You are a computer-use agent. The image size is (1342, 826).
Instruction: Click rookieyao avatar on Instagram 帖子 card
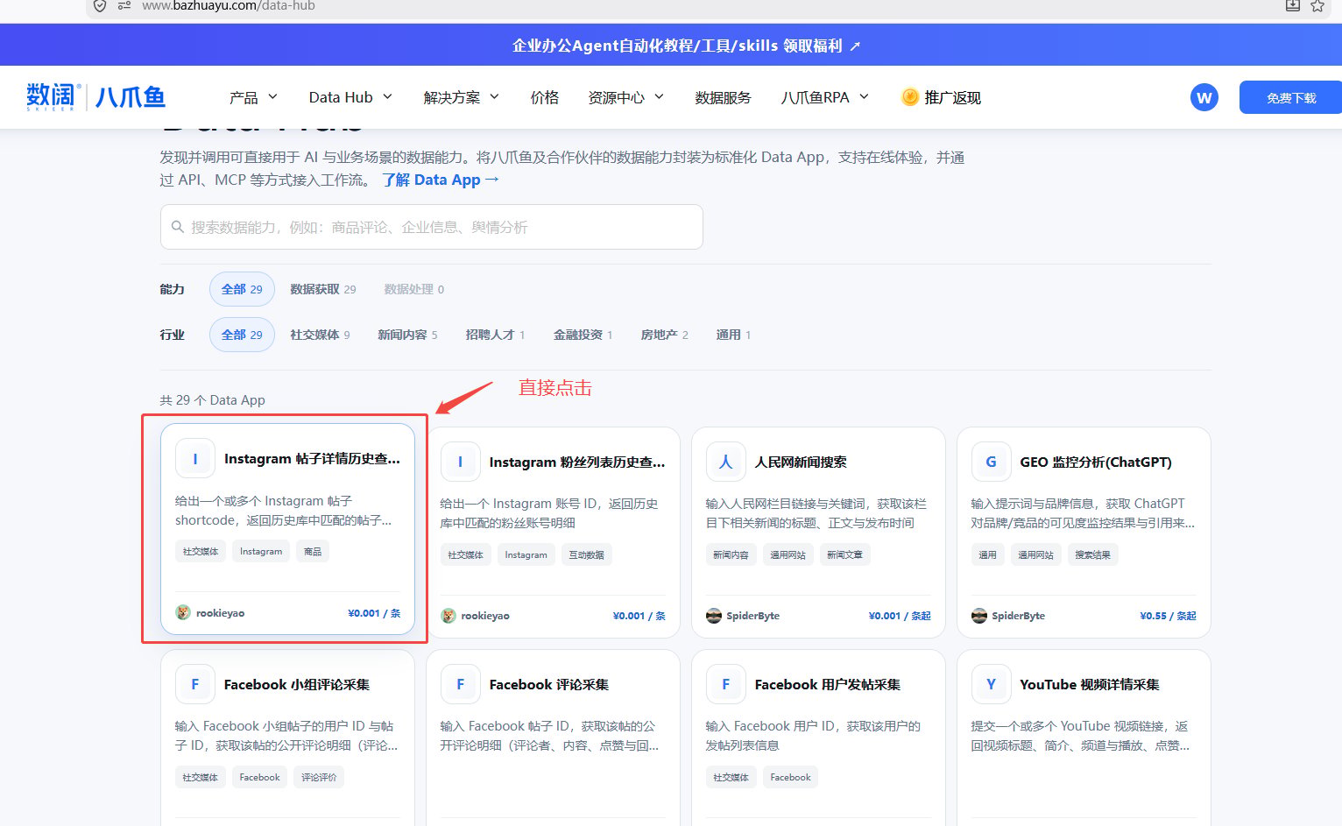pyautogui.click(x=183, y=612)
